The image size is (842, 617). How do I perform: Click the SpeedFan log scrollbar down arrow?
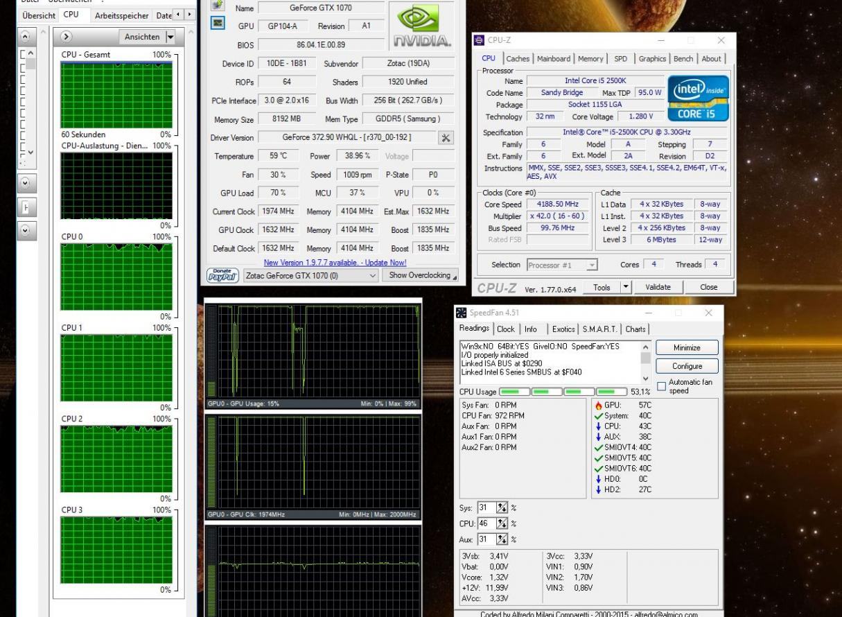pyautogui.click(x=646, y=379)
